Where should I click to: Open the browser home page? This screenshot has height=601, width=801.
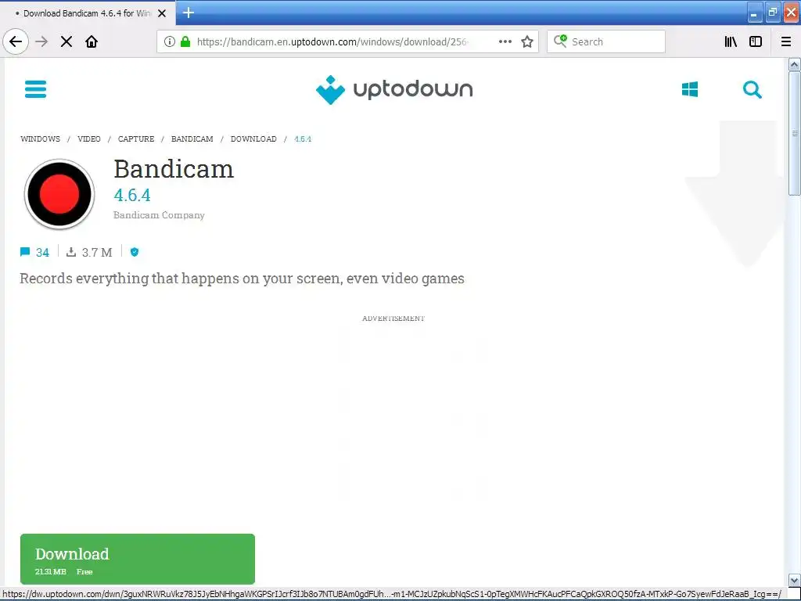92,41
